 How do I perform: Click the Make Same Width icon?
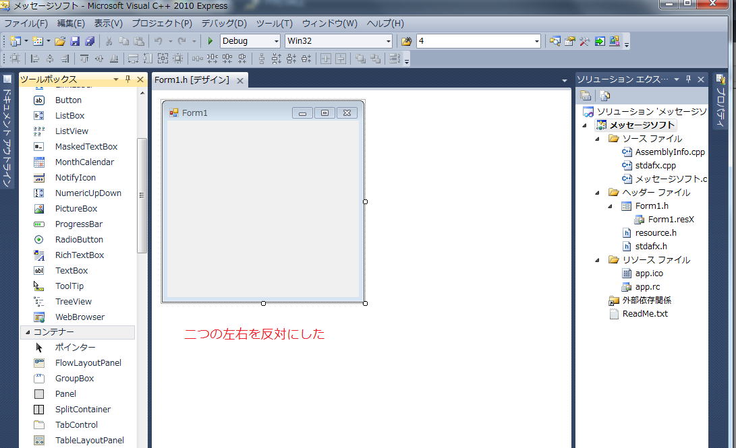pyautogui.click(x=134, y=59)
